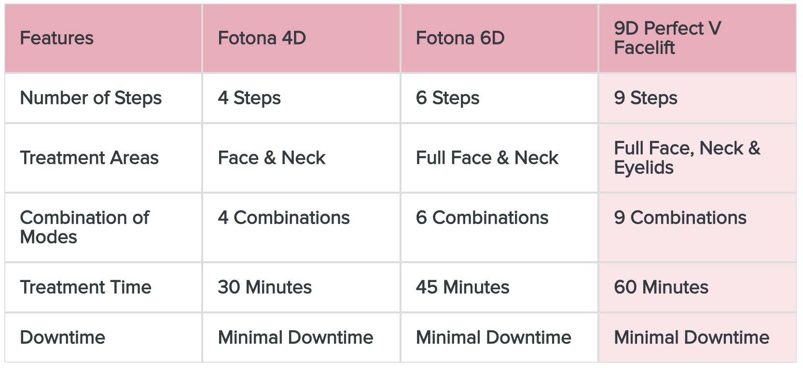Click the 45 Minutes cell

(463, 287)
